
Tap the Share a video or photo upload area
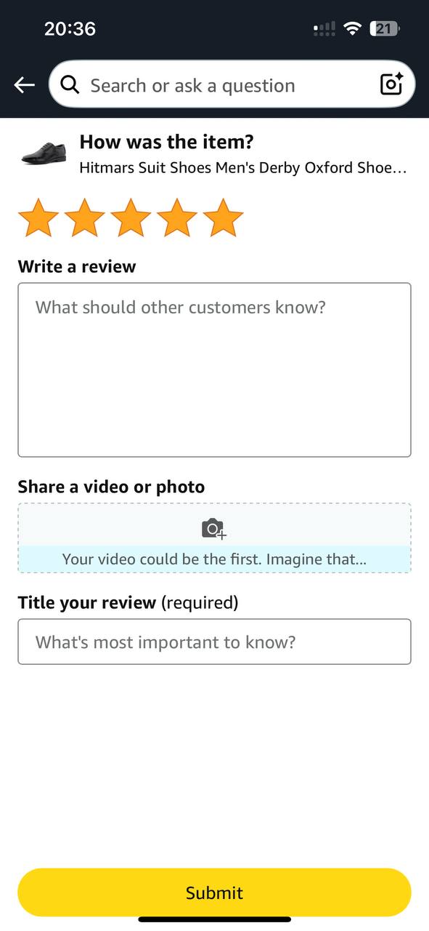214,538
